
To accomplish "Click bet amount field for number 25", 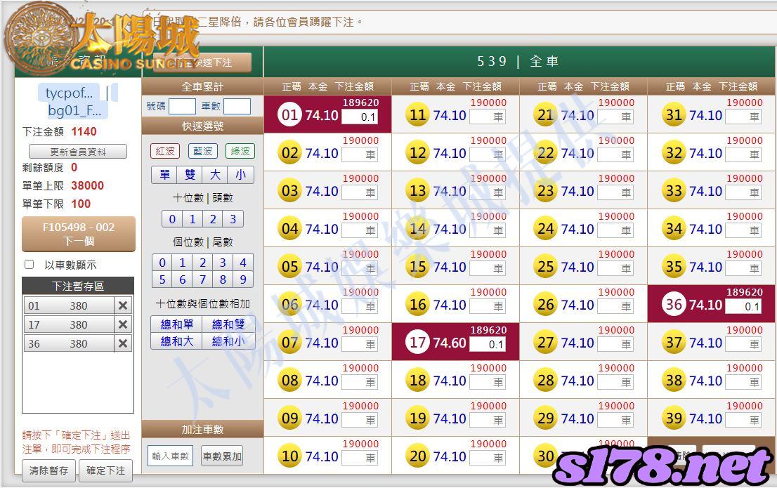I will pyautogui.click(x=615, y=268).
